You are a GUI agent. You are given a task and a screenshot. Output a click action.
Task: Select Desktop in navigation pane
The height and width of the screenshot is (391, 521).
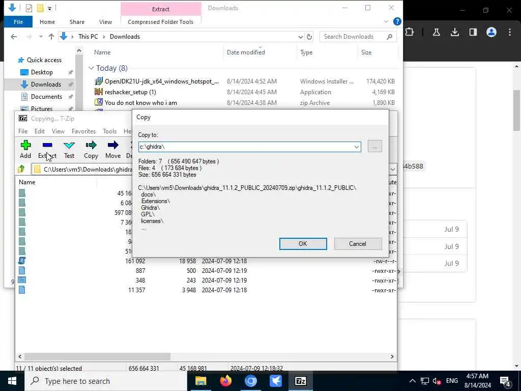(x=42, y=72)
